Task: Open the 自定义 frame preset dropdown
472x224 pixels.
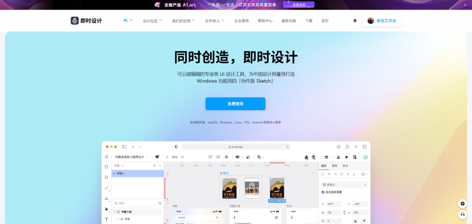Action: tap(344, 185)
